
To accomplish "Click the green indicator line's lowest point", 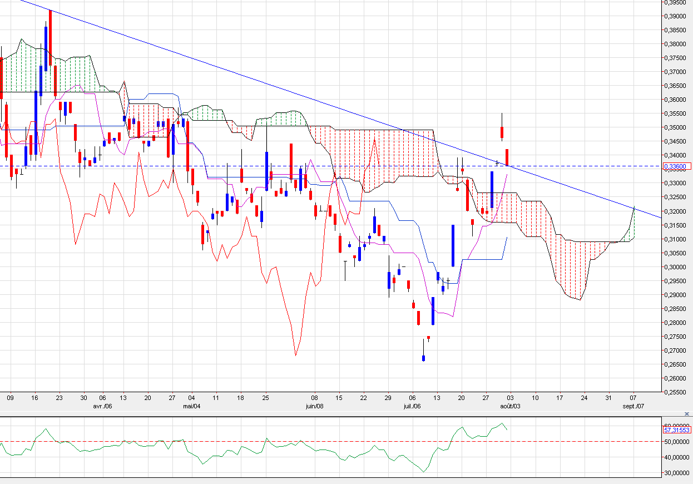I will [423, 472].
